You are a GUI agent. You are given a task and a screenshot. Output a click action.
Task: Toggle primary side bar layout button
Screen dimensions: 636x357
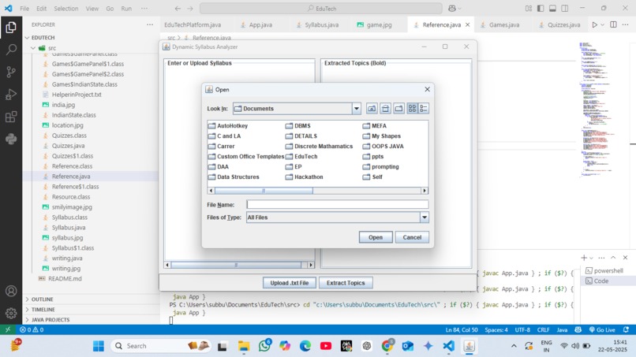541,8
